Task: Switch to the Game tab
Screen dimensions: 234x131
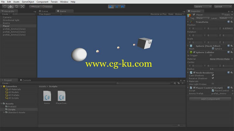Action: 64,11
